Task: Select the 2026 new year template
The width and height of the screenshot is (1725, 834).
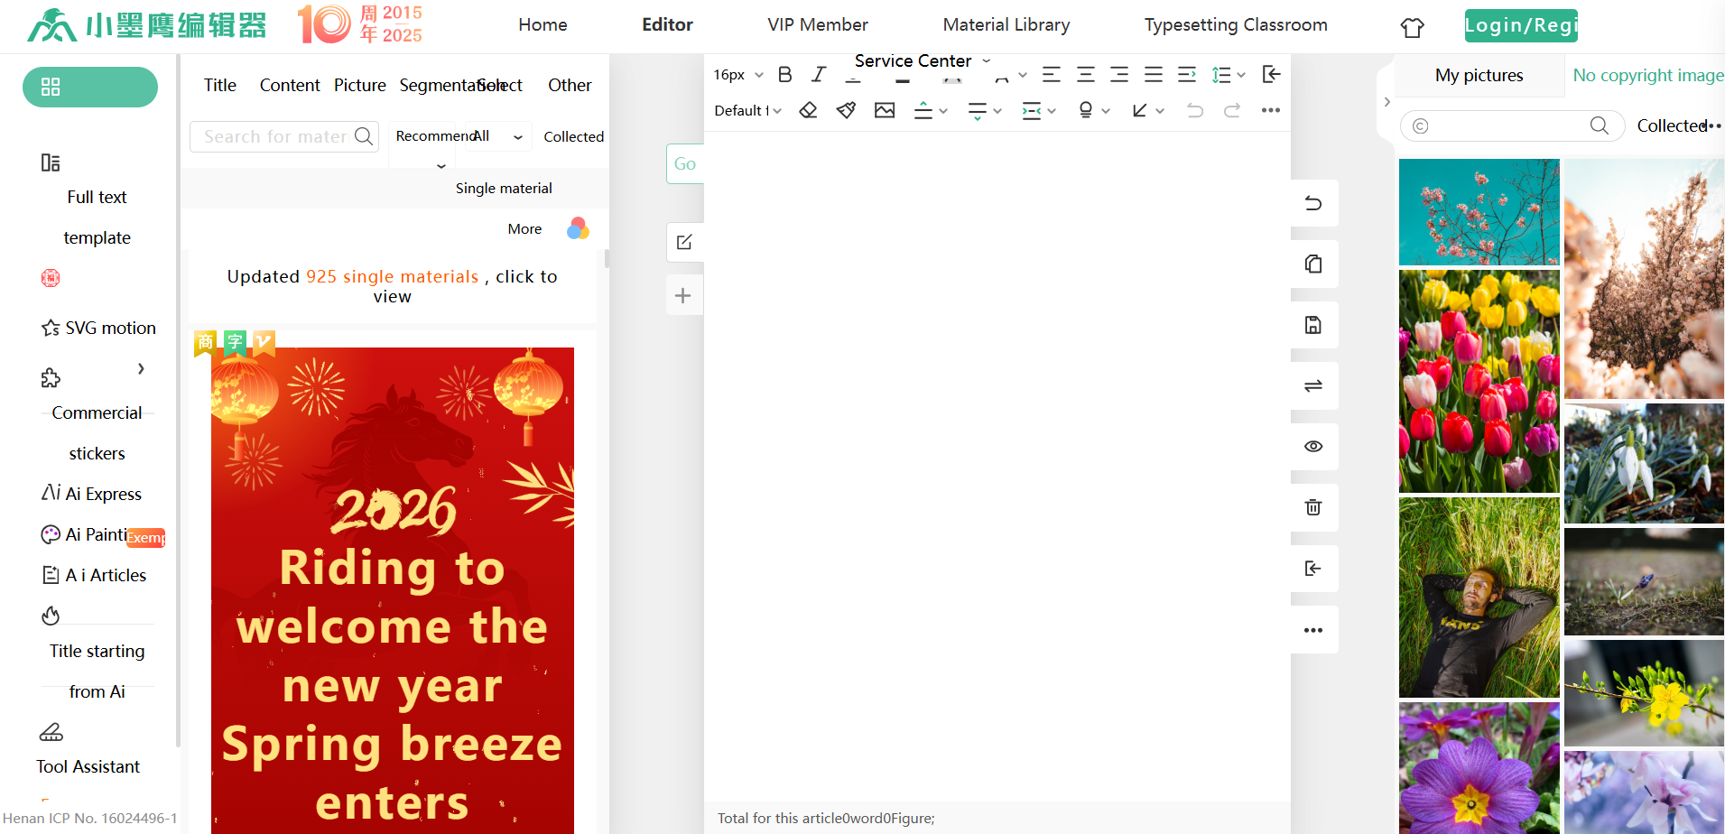Action: (x=393, y=590)
